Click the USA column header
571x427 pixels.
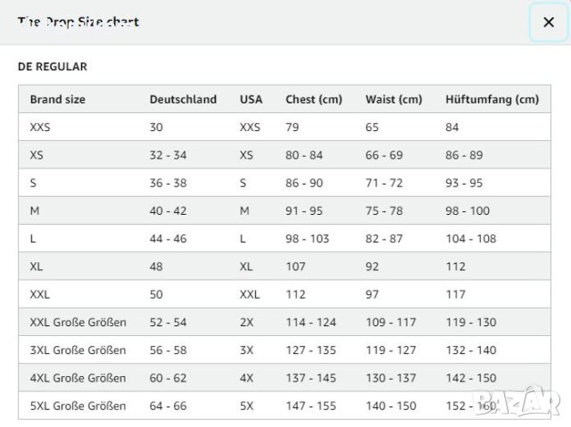pyautogui.click(x=252, y=100)
